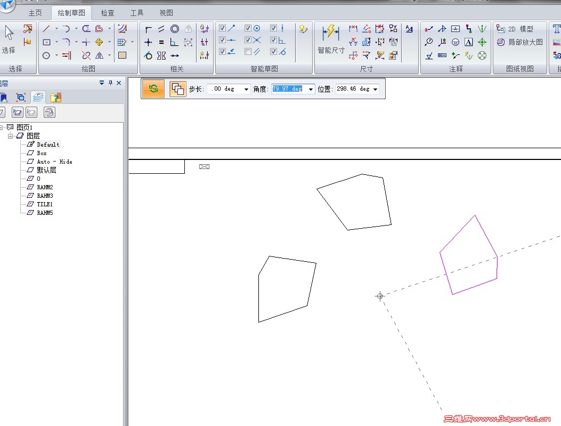
Task: Open the 角度 angle dropdown
Action: tap(311, 89)
